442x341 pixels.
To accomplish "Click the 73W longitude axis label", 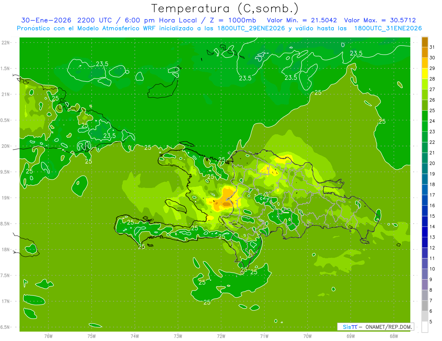I will coord(178,336).
